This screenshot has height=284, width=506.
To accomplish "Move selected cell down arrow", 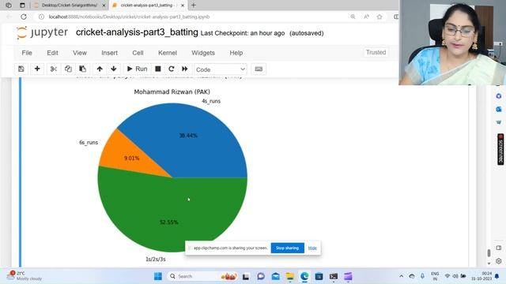I will pyautogui.click(x=114, y=69).
